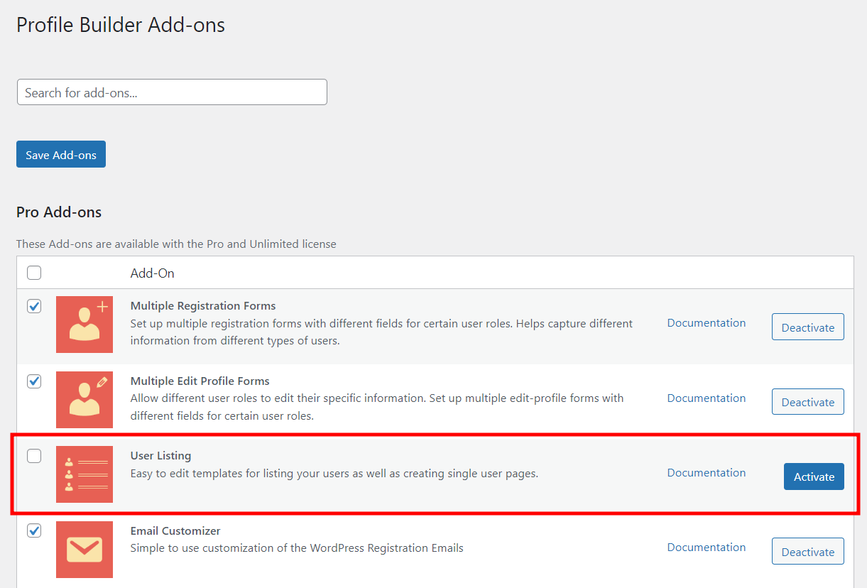The width and height of the screenshot is (867, 588).
Task: Click the Pro Add-ons section heading
Action: click(59, 212)
